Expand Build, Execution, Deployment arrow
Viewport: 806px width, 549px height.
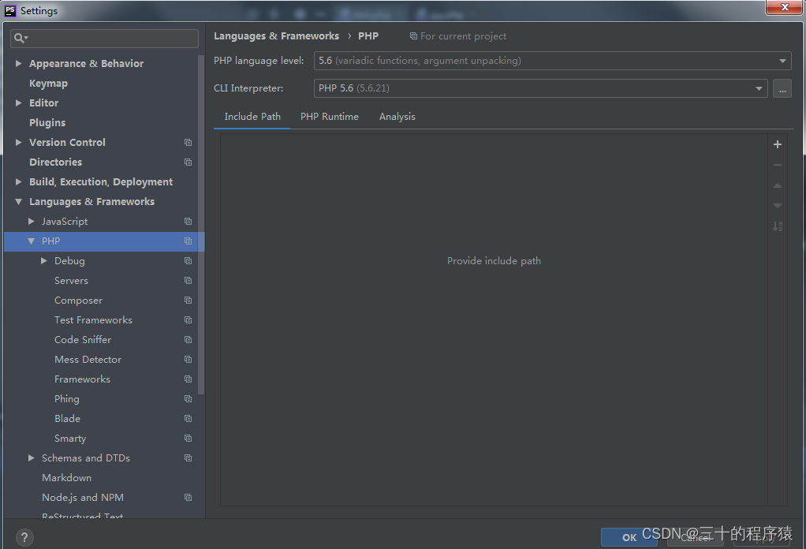tap(18, 181)
